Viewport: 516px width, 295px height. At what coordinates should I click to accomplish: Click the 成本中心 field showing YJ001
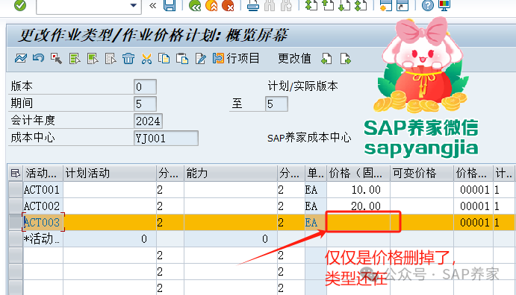[x=167, y=138]
